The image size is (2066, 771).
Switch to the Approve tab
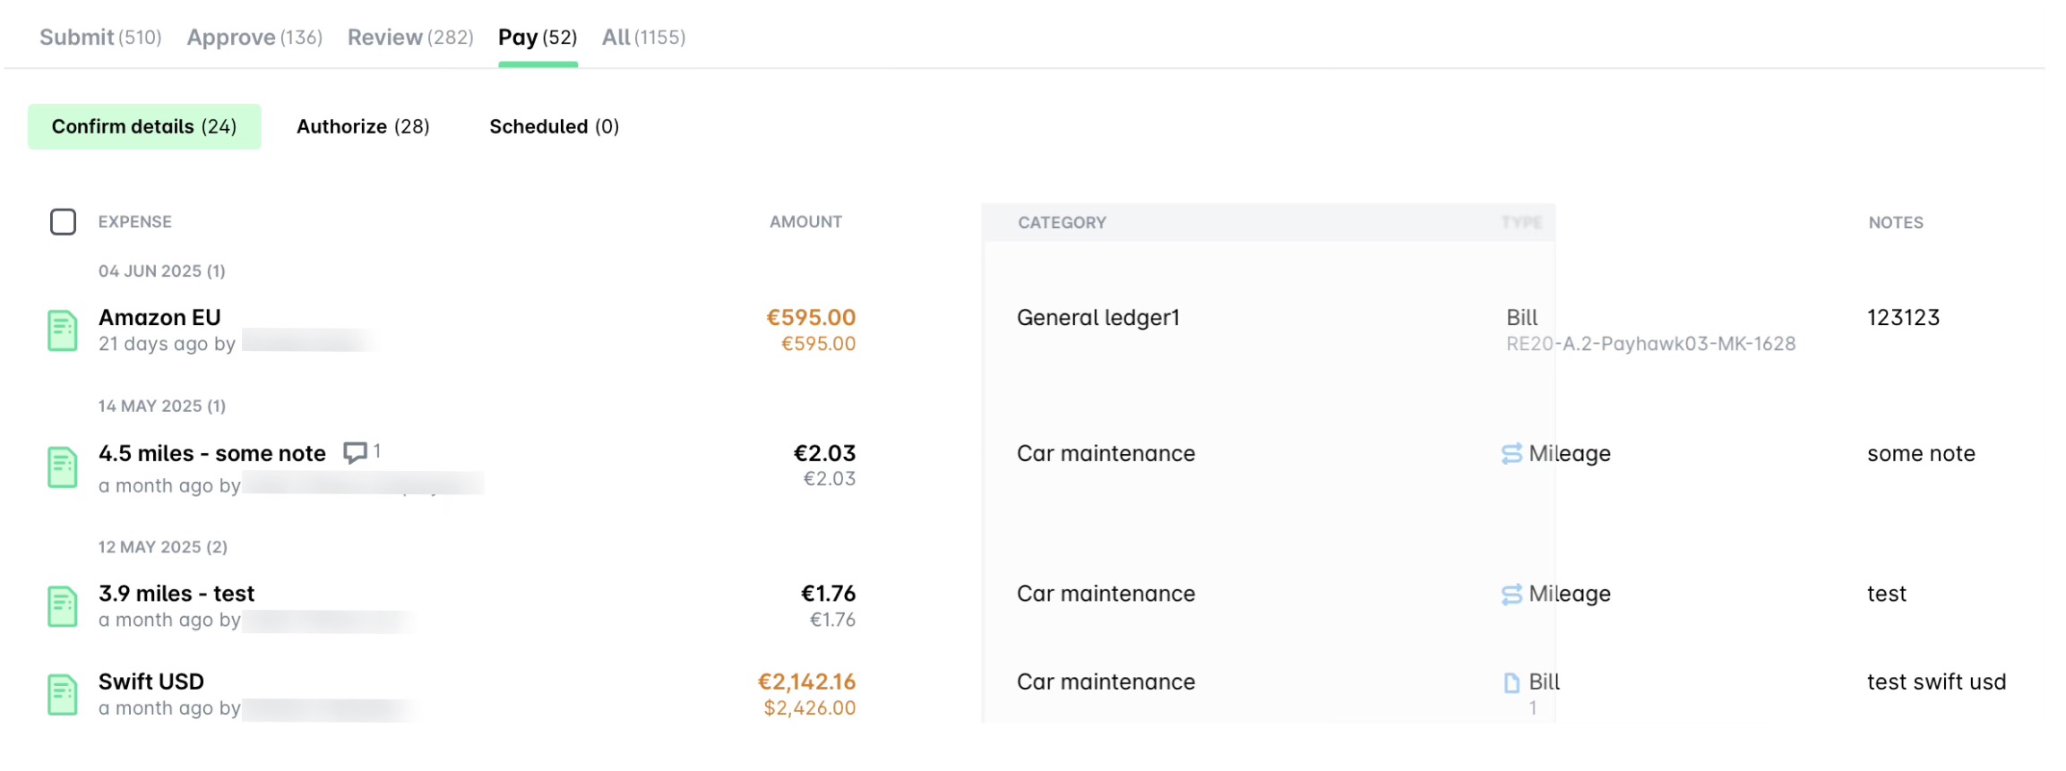point(254,38)
